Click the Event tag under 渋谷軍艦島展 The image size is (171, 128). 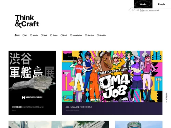click(14, 110)
